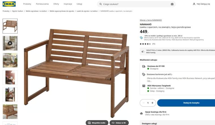
Task: Open Wszystkie media gallery
Action: pos(97,123)
